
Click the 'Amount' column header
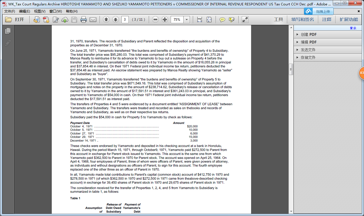point(179,123)
